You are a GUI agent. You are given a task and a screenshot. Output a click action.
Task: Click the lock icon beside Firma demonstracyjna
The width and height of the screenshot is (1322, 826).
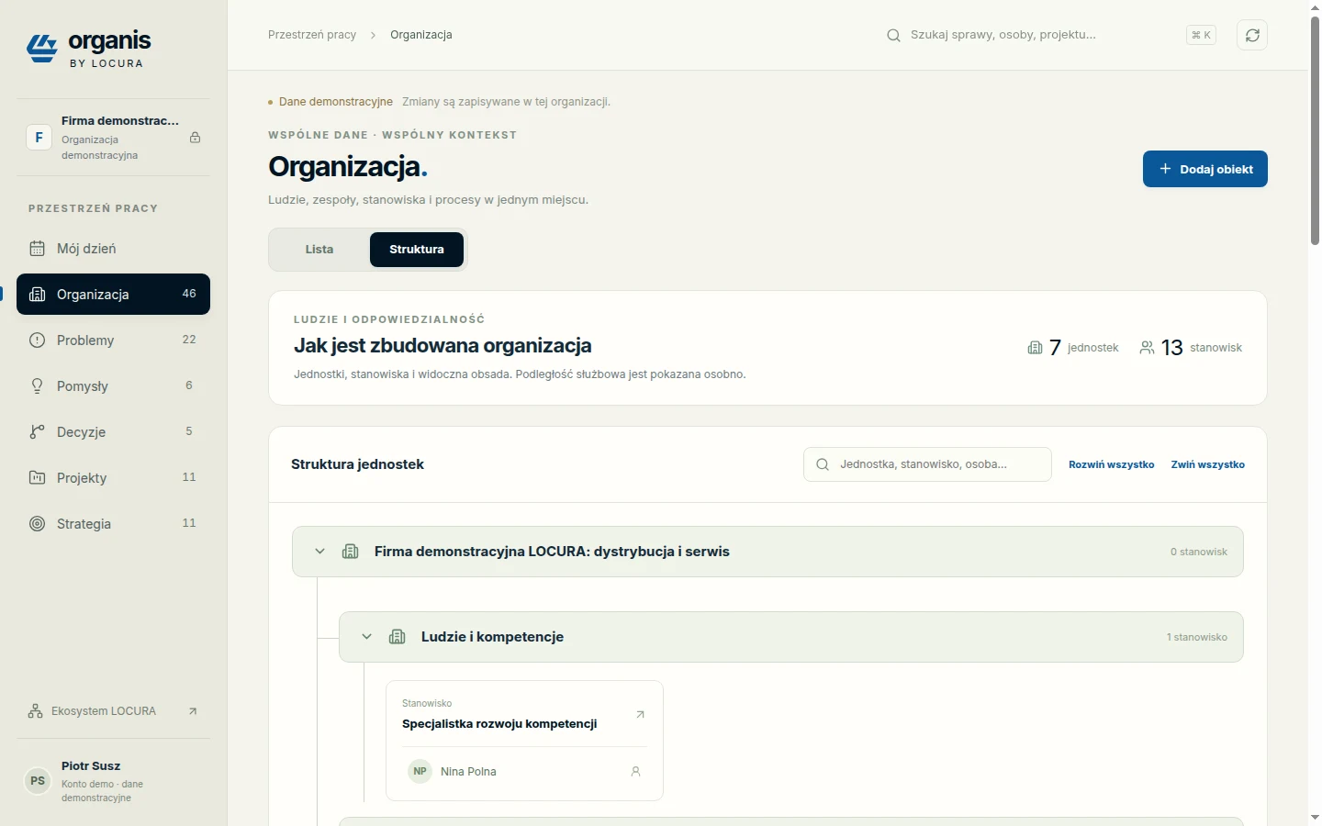pyautogui.click(x=195, y=138)
